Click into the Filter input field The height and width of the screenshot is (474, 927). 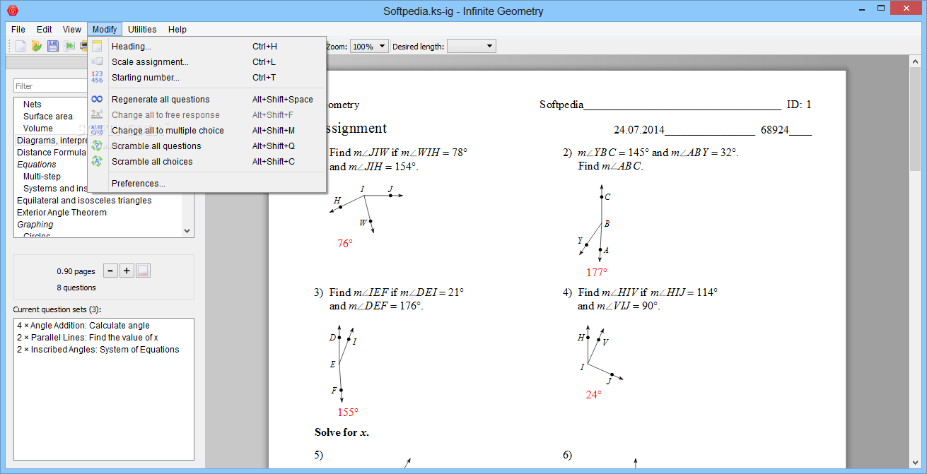[51, 85]
